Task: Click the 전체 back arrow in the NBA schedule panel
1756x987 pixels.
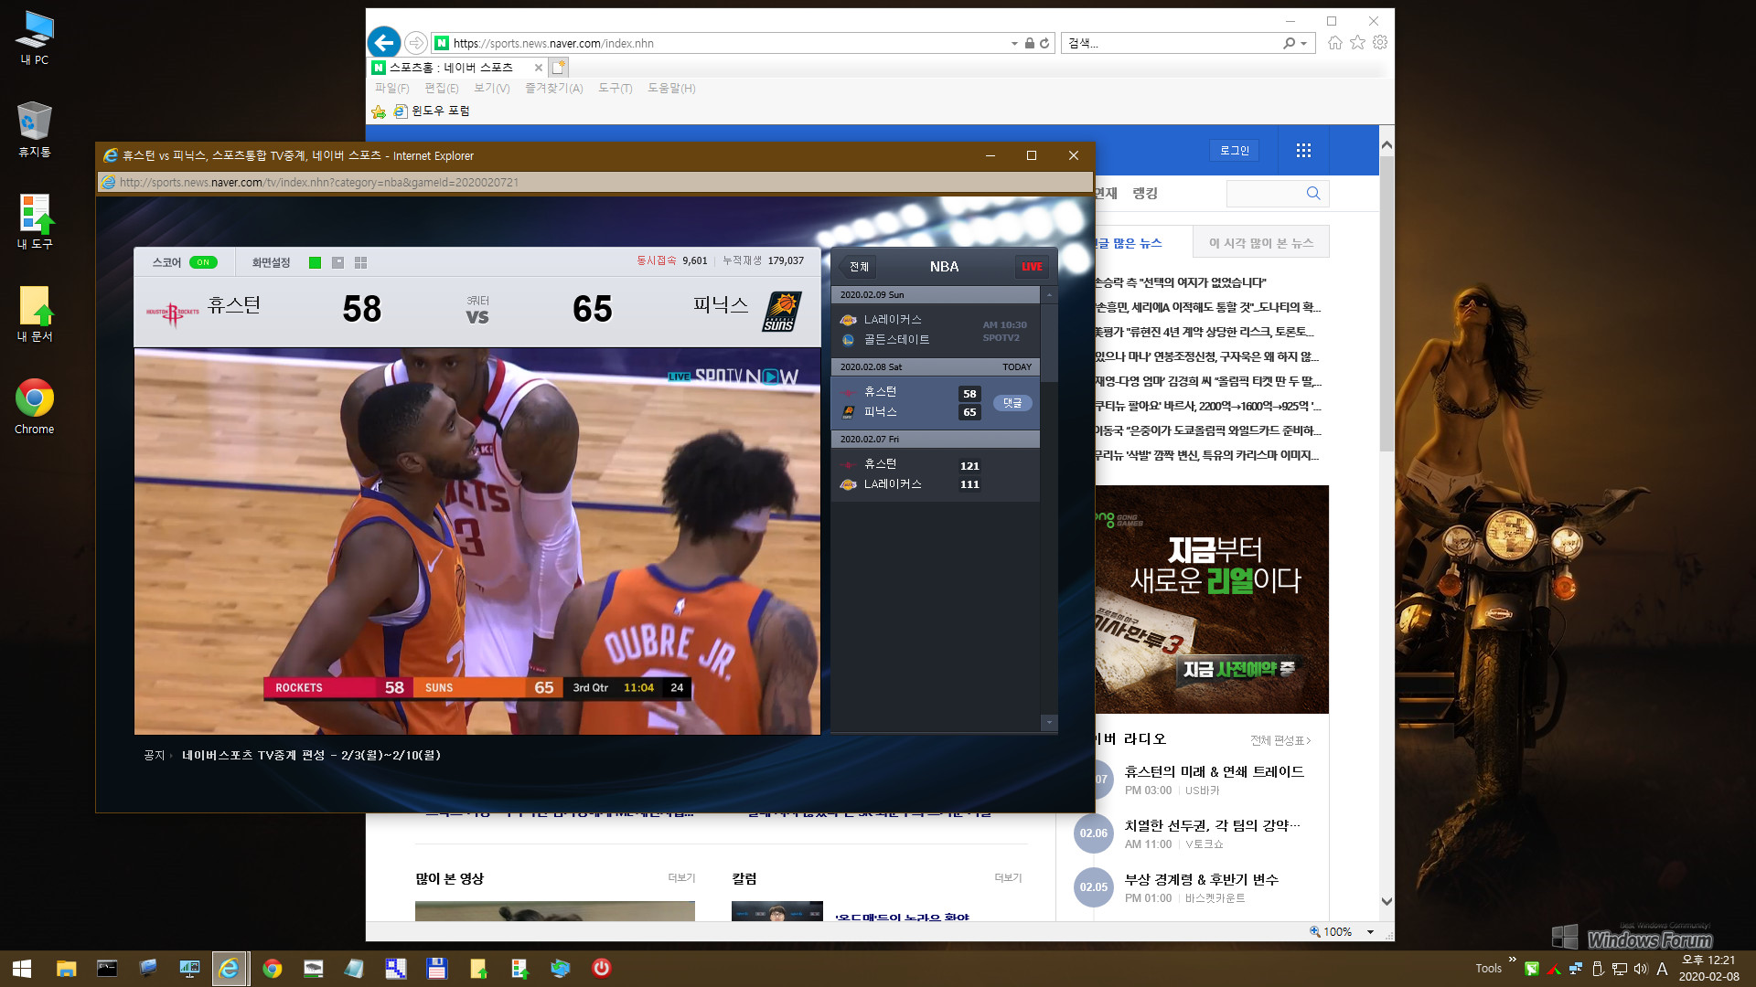Action: [x=857, y=267]
